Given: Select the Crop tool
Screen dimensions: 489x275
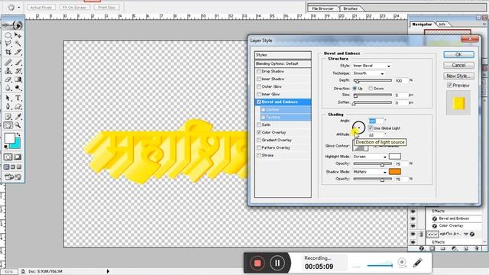Looking at the screenshot, I should 8,52.
